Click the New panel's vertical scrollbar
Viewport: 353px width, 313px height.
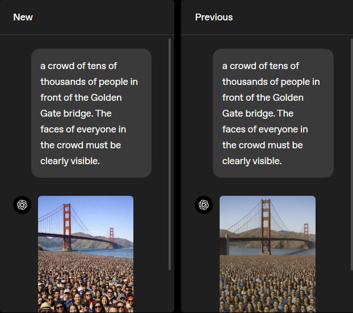click(x=170, y=153)
